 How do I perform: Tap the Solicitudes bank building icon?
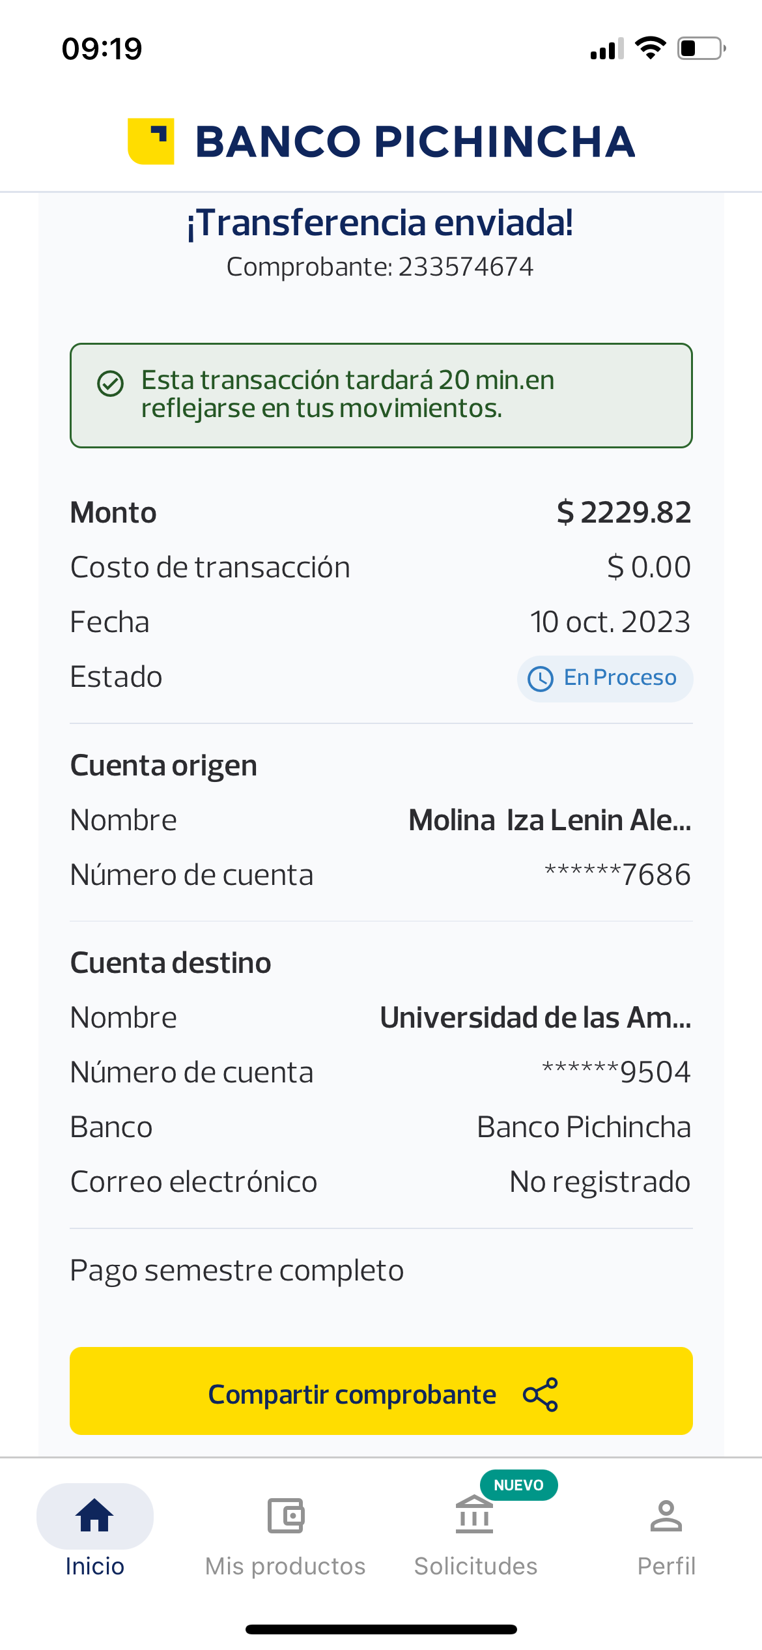(x=475, y=1515)
